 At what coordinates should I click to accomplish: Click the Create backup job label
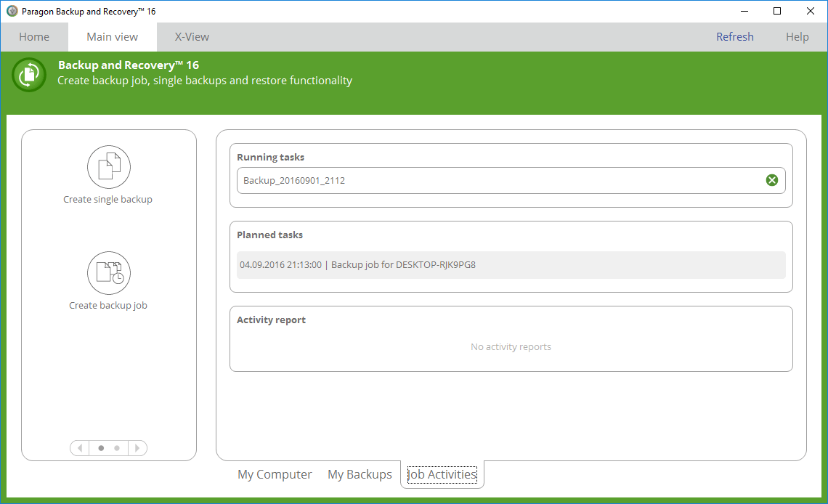(108, 306)
